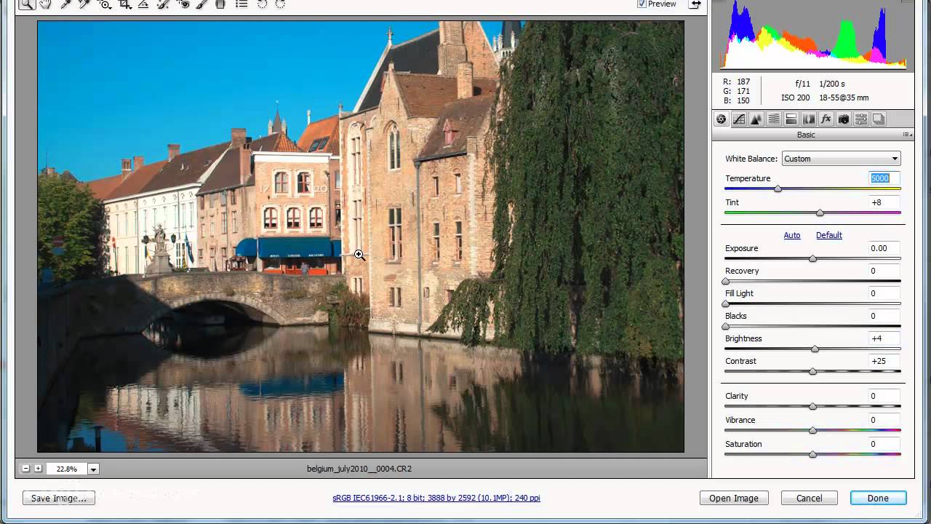The image size is (931, 524).
Task: Rotate image 90 degrees clockwise
Action: point(280,4)
